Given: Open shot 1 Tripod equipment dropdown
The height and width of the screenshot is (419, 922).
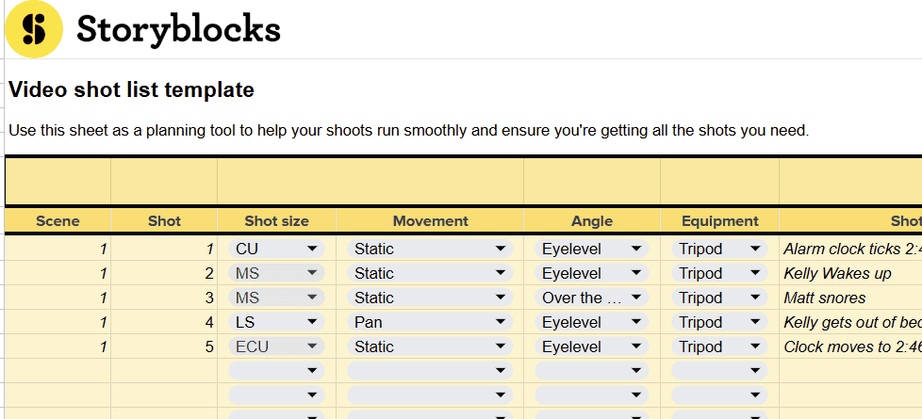Looking at the screenshot, I should click(x=719, y=249).
